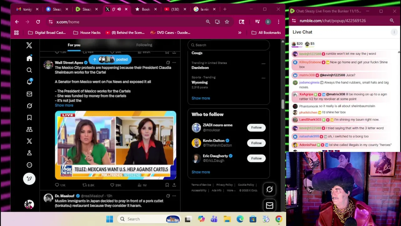Go to Home in X sidebar
Viewport: 401px width, 226px height.
29,58
